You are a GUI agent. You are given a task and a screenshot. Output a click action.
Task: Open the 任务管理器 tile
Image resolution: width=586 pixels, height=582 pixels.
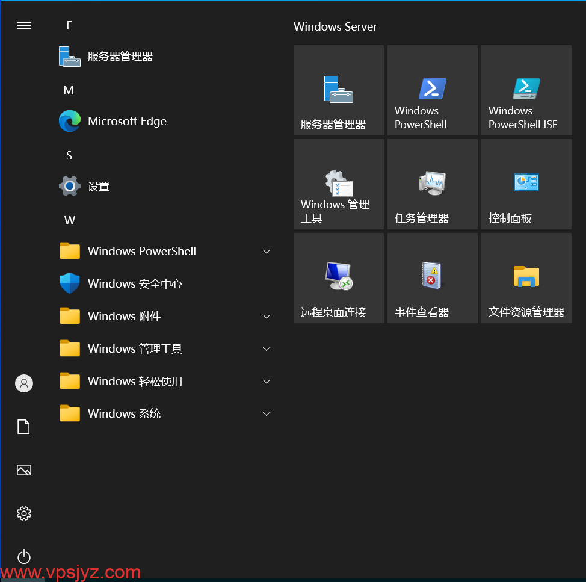(433, 184)
